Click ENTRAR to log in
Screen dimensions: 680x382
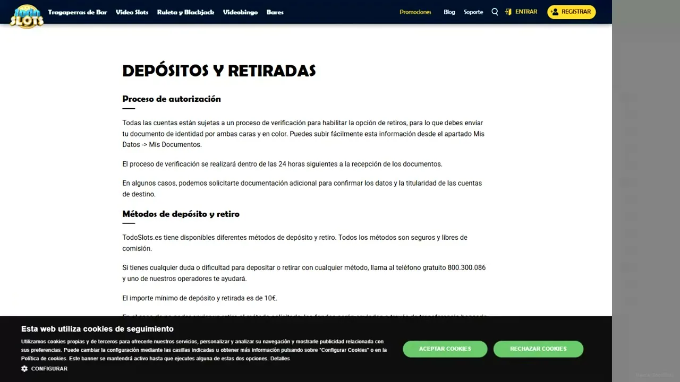(526, 12)
